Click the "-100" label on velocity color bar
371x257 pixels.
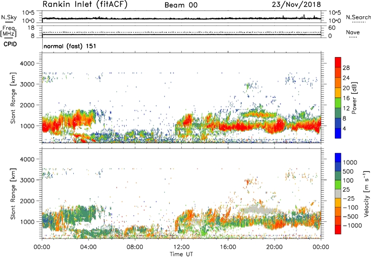351,207
